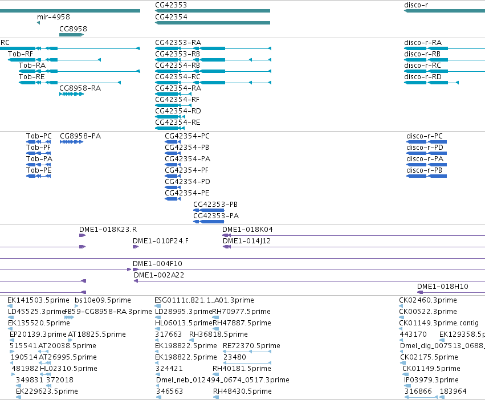
Task: Click the disco-r gene label
Action: tap(416, 5)
